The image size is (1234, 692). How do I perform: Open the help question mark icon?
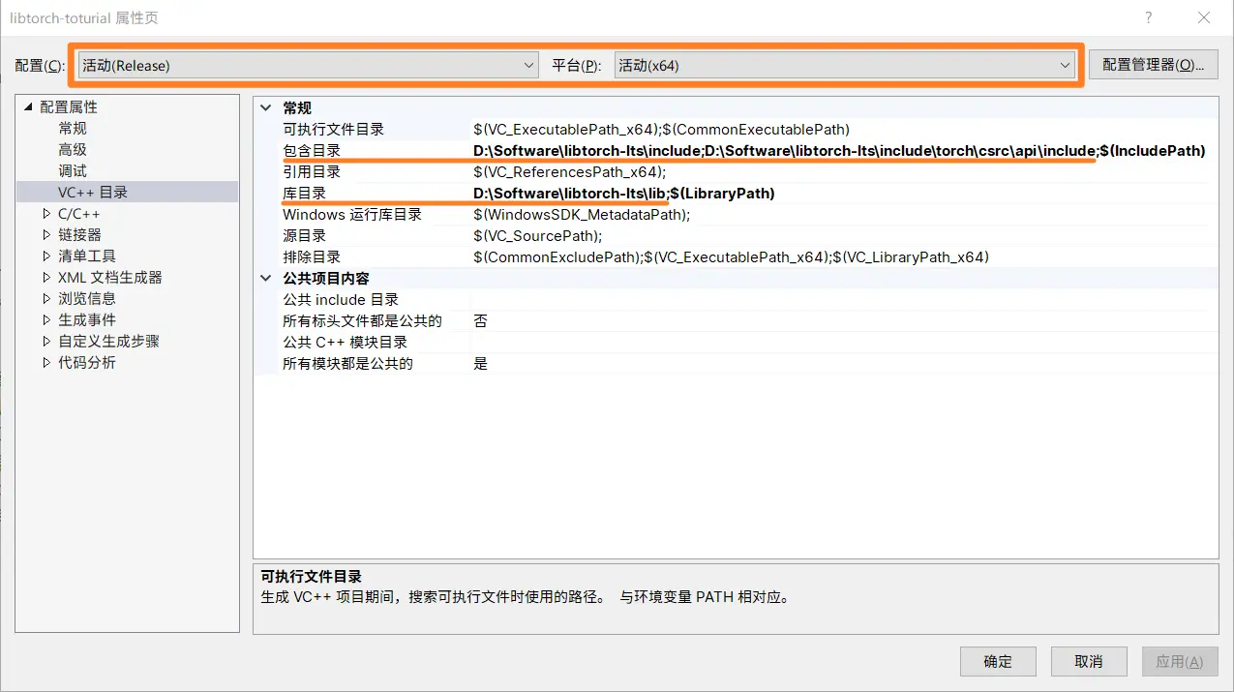tap(1148, 17)
